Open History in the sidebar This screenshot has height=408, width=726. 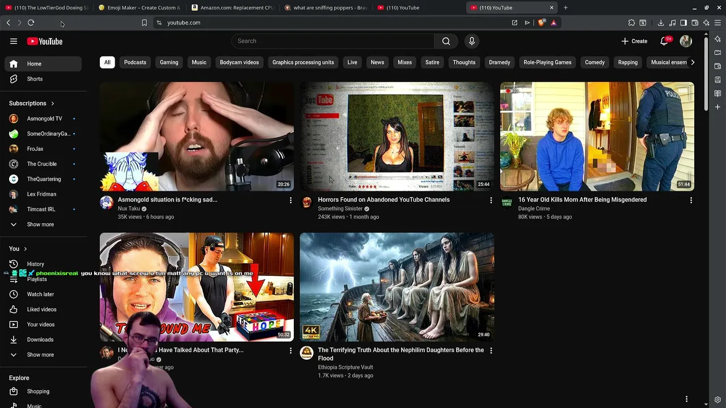point(43,264)
